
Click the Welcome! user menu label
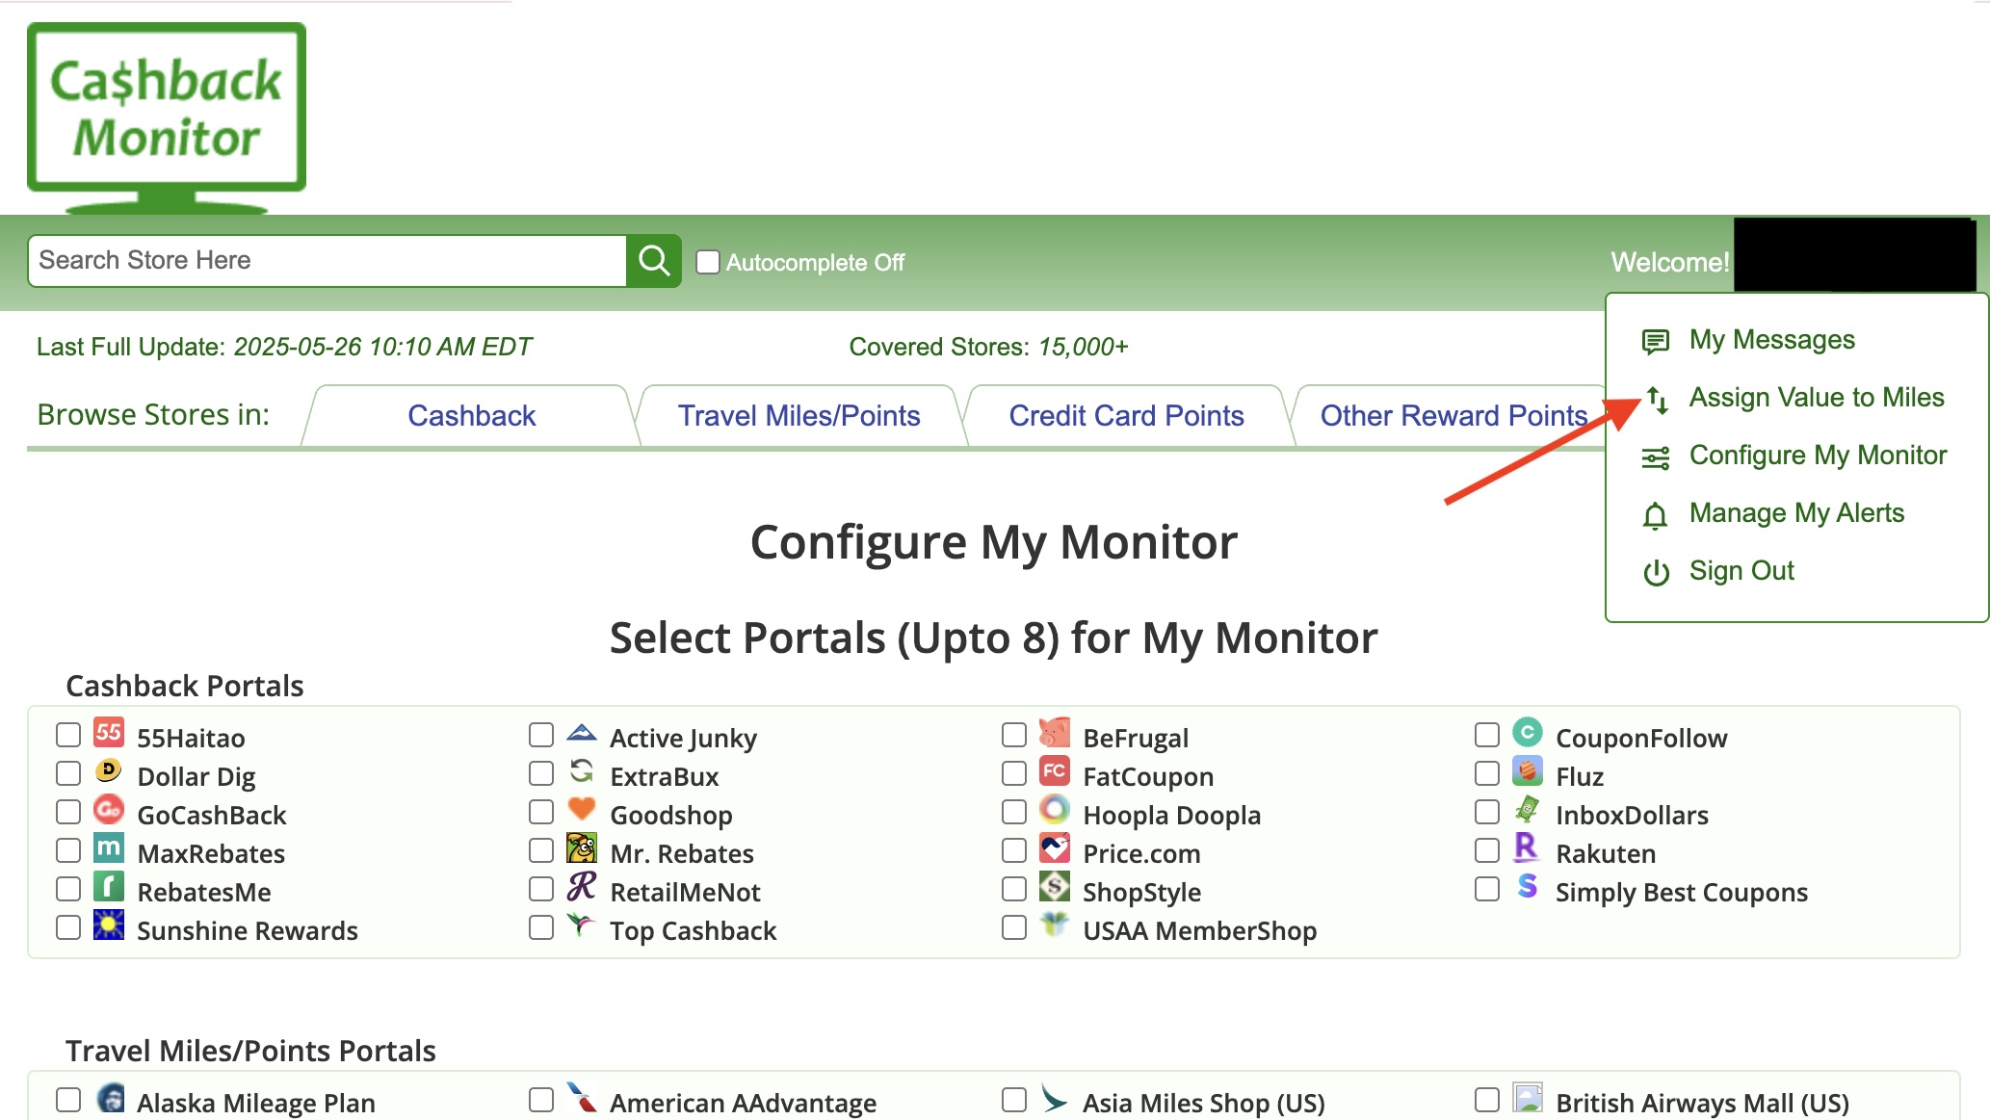coord(1669,262)
